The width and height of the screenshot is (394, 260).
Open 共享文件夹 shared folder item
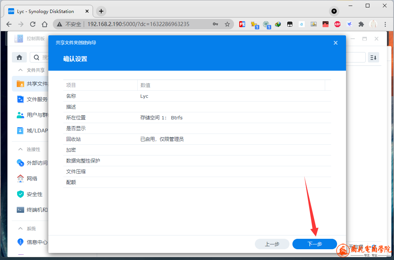(x=30, y=84)
